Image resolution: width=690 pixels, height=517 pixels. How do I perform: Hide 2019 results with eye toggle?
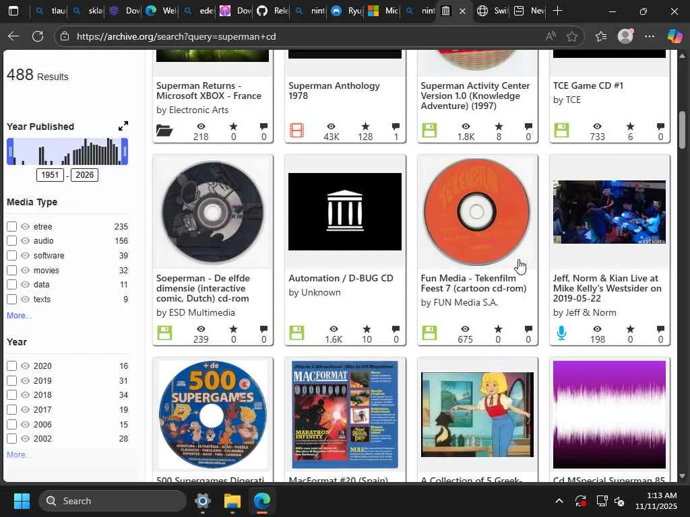coord(26,380)
